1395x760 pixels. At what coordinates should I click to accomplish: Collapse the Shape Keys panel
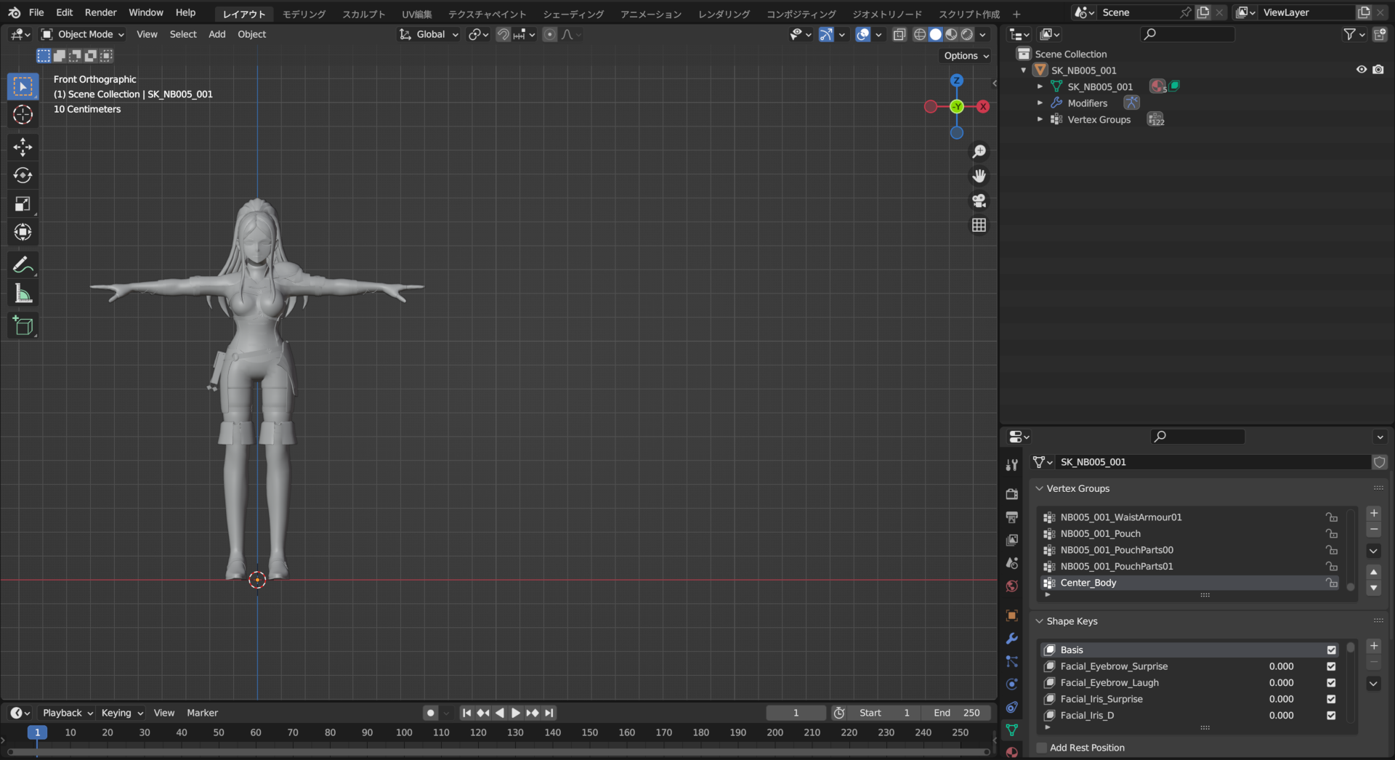1039,621
